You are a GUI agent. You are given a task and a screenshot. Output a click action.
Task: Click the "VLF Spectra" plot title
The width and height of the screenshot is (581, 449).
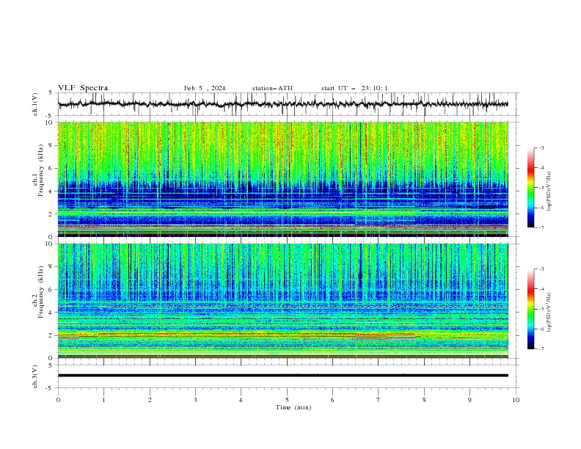[x=83, y=88]
